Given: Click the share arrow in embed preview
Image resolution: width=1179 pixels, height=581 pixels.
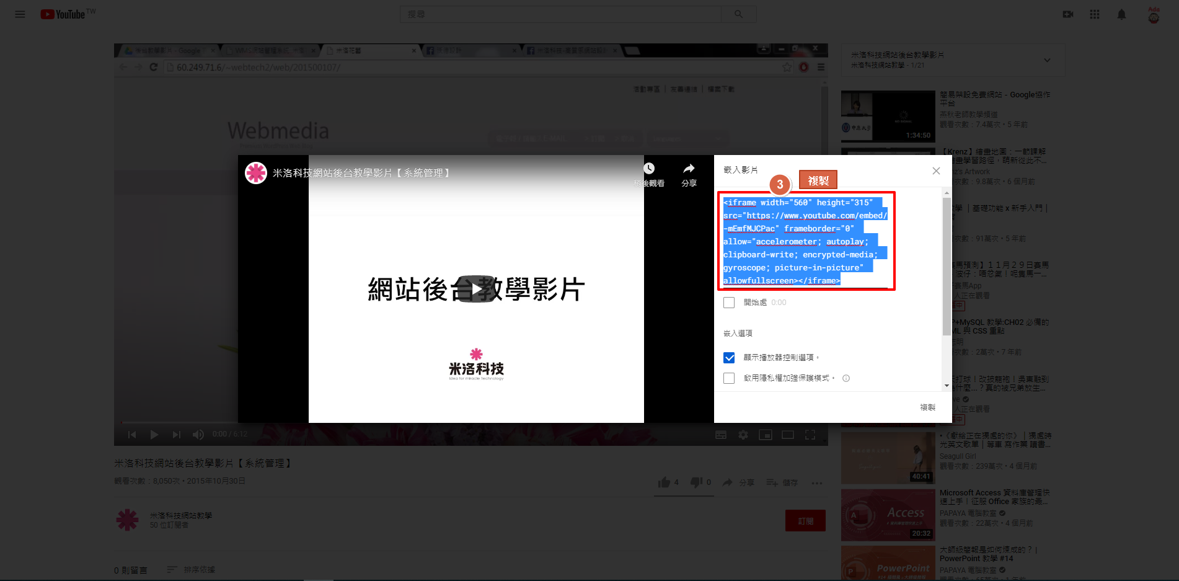Looking at the screenshot, I should coord(689,169).
